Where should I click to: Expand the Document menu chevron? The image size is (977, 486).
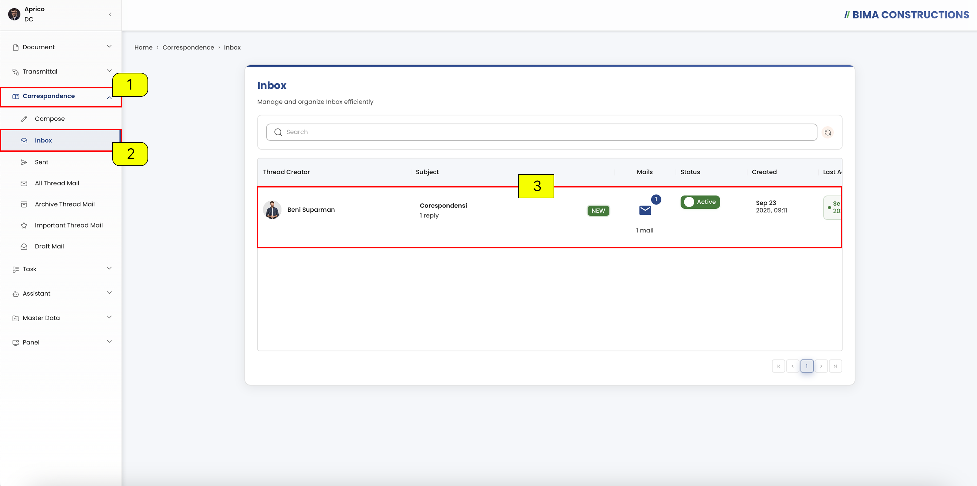pos(109,46)
